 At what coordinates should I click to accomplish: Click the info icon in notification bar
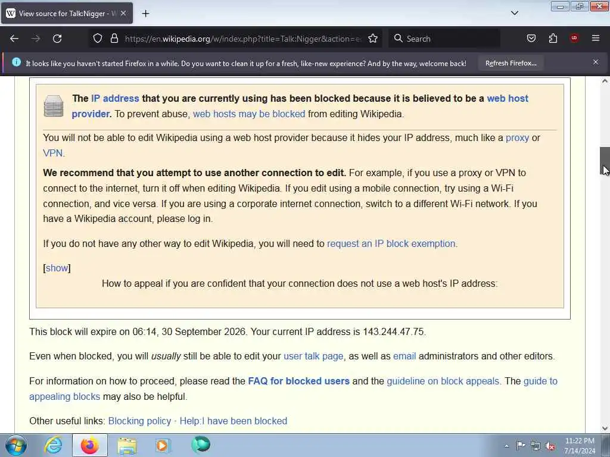point(16,62)
